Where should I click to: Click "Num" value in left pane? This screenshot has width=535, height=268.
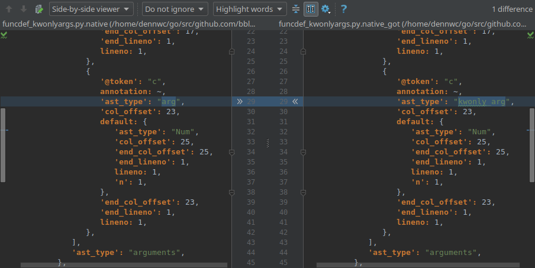click(x=182, y=131)
